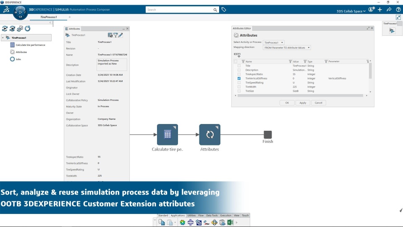The height and width of the screenshot is (227, 403).
Task: Open the 3DEXPERIENCE compass icon
Action: click(x=20, y=12)
